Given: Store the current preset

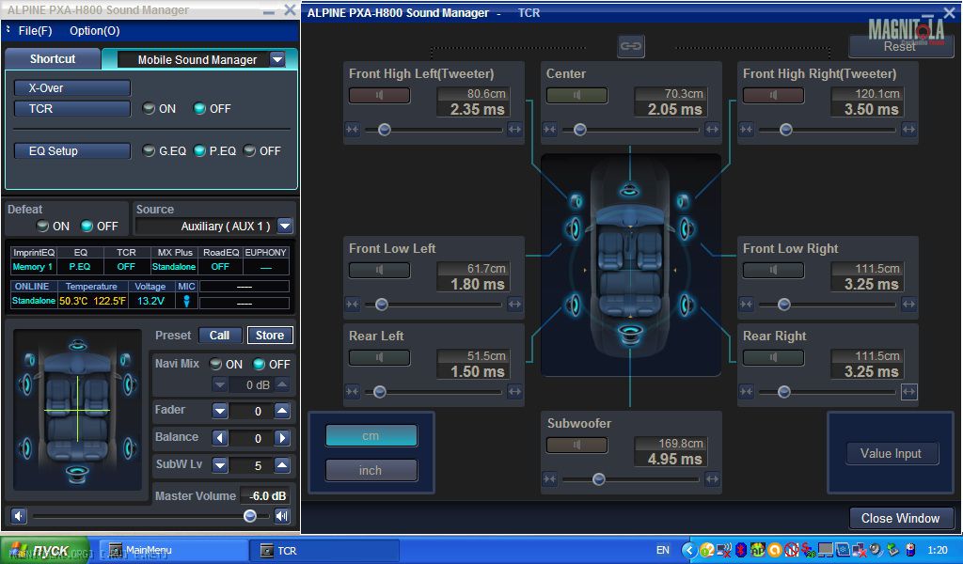Looking at the screenshot, I should pyautogui.click(x=270, y=335).
